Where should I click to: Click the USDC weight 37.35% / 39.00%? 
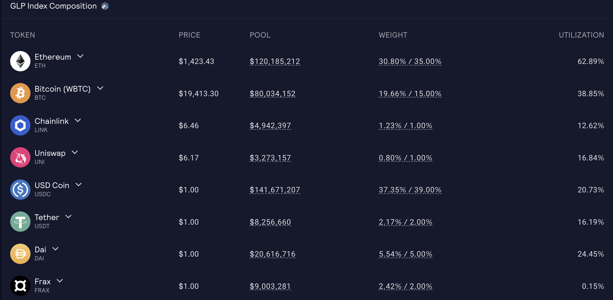[410, 189]
